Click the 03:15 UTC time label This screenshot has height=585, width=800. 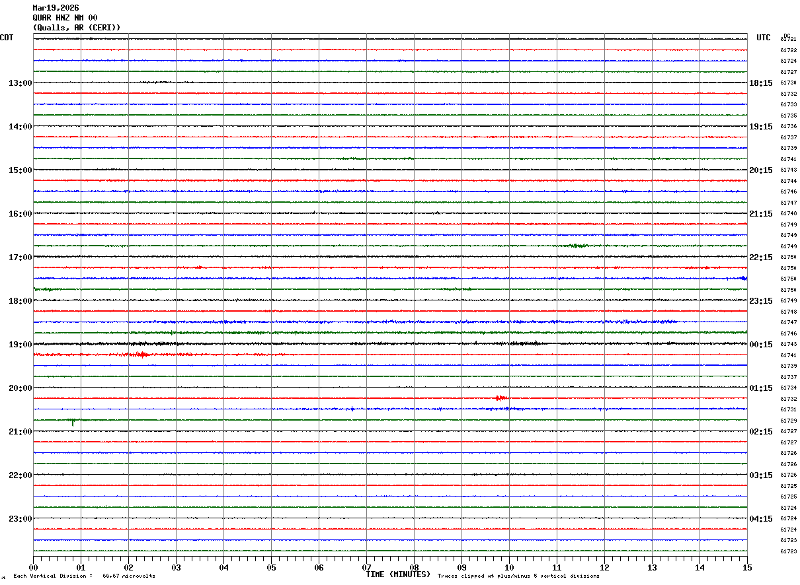point(761,475)
